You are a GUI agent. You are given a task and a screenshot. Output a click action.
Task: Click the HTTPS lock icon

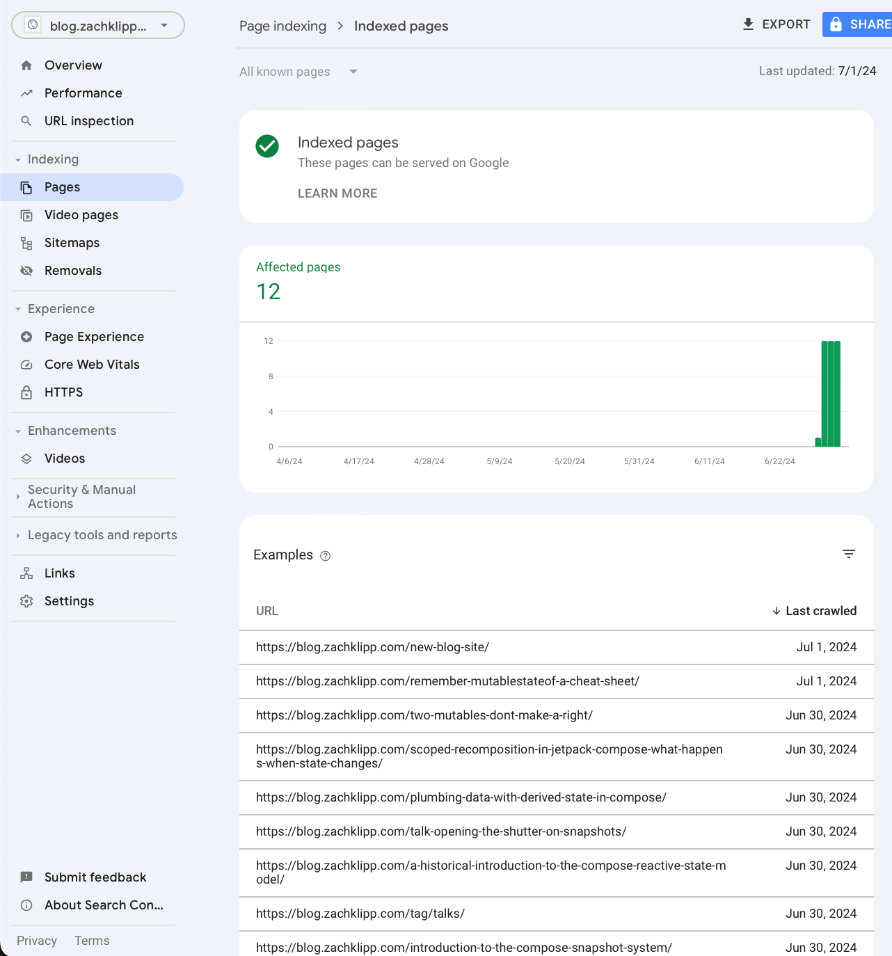(26, 392)
